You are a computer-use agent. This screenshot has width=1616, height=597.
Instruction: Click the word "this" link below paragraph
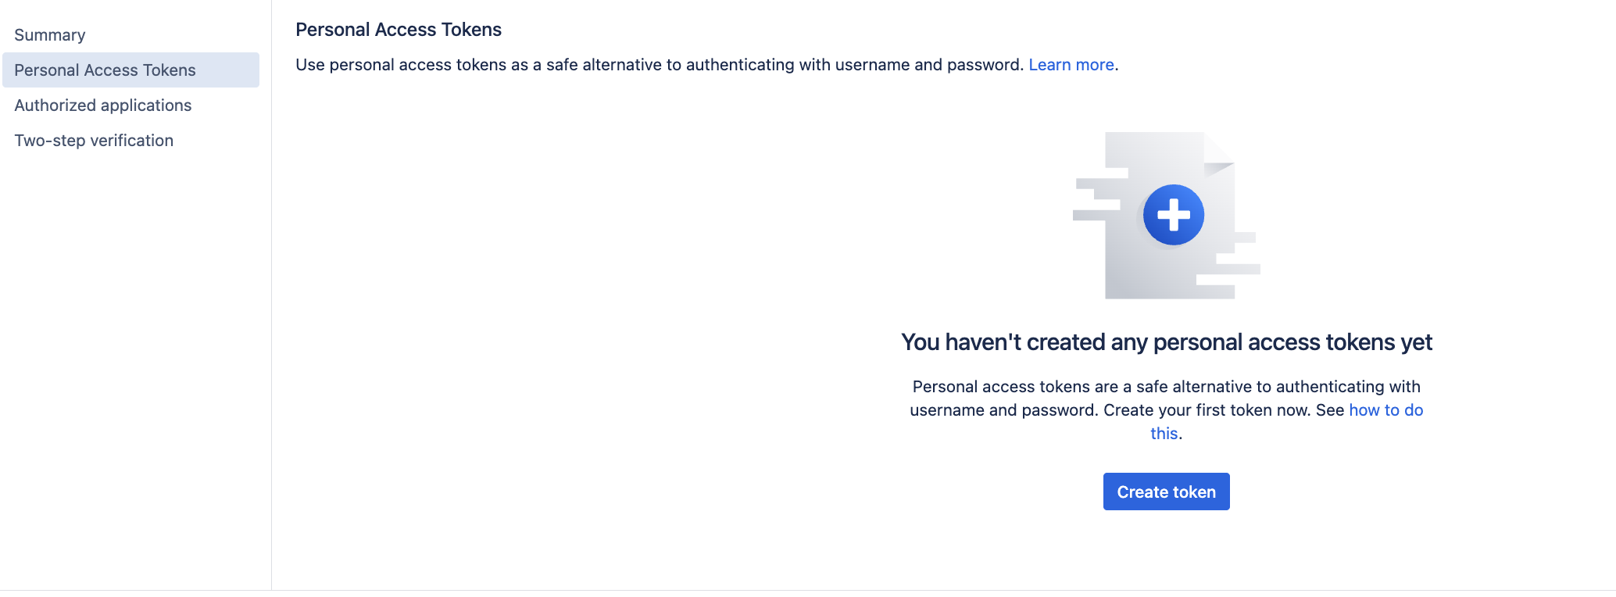point(1164,434)
